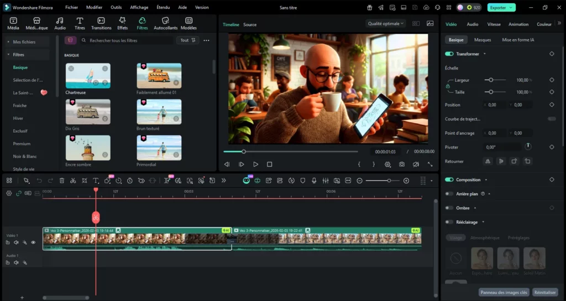The width and height of the screenshot is (566, 301).
Task: Click the preview playback progress bar
Action: click(291, 152)
